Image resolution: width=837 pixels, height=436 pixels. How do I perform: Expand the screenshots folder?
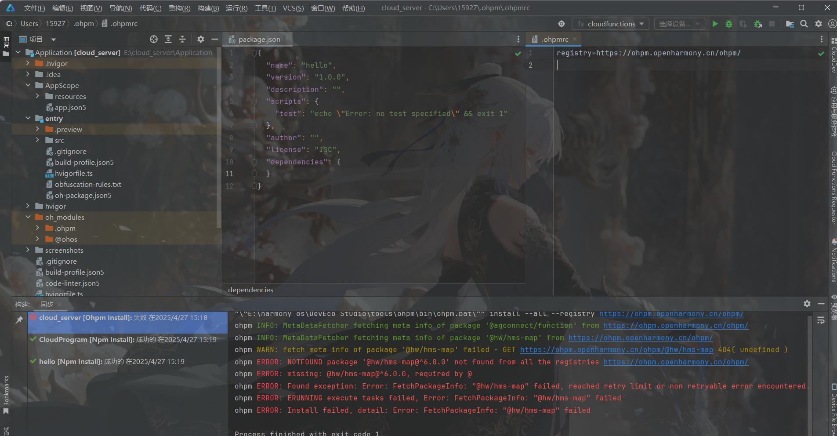pos(28,250)
